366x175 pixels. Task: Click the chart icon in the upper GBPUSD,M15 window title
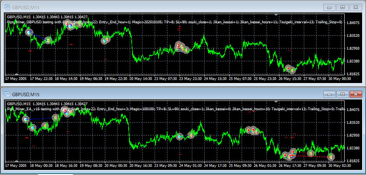click(8, 7)
